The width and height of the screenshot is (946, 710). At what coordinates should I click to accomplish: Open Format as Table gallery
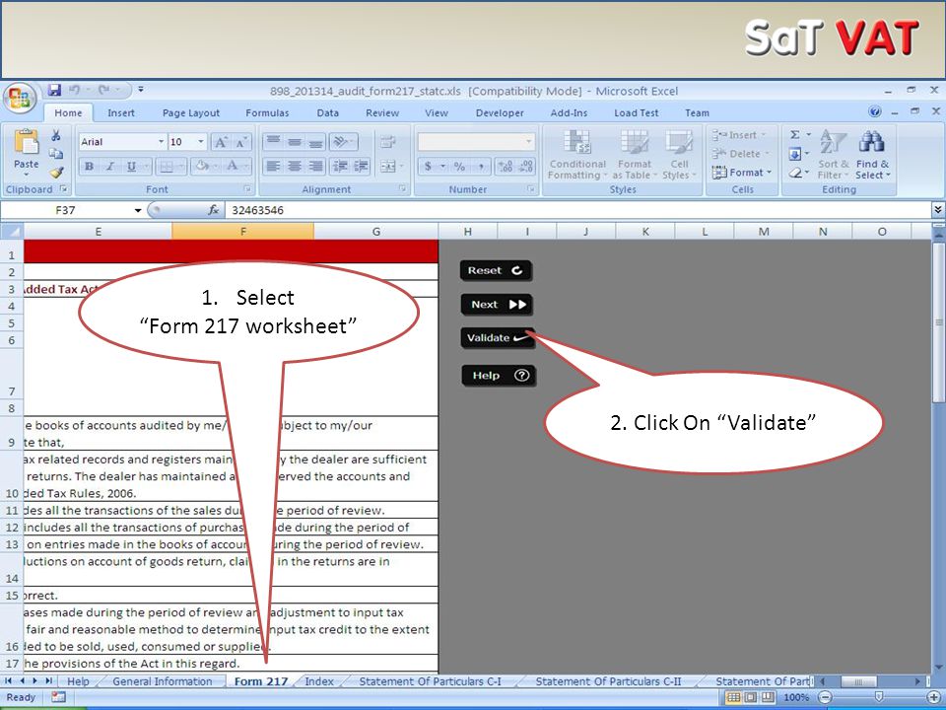point(635,155)
